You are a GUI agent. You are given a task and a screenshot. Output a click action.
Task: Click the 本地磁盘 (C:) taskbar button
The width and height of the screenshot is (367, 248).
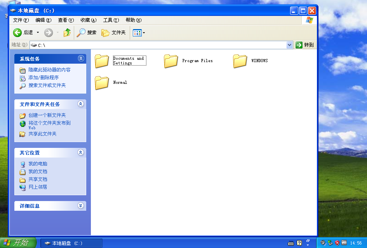pos(71,243)
